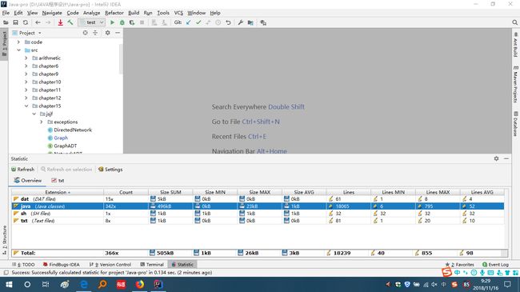
Task: Open the Search Everywhere magnifier icon
Action: (514, 22)
